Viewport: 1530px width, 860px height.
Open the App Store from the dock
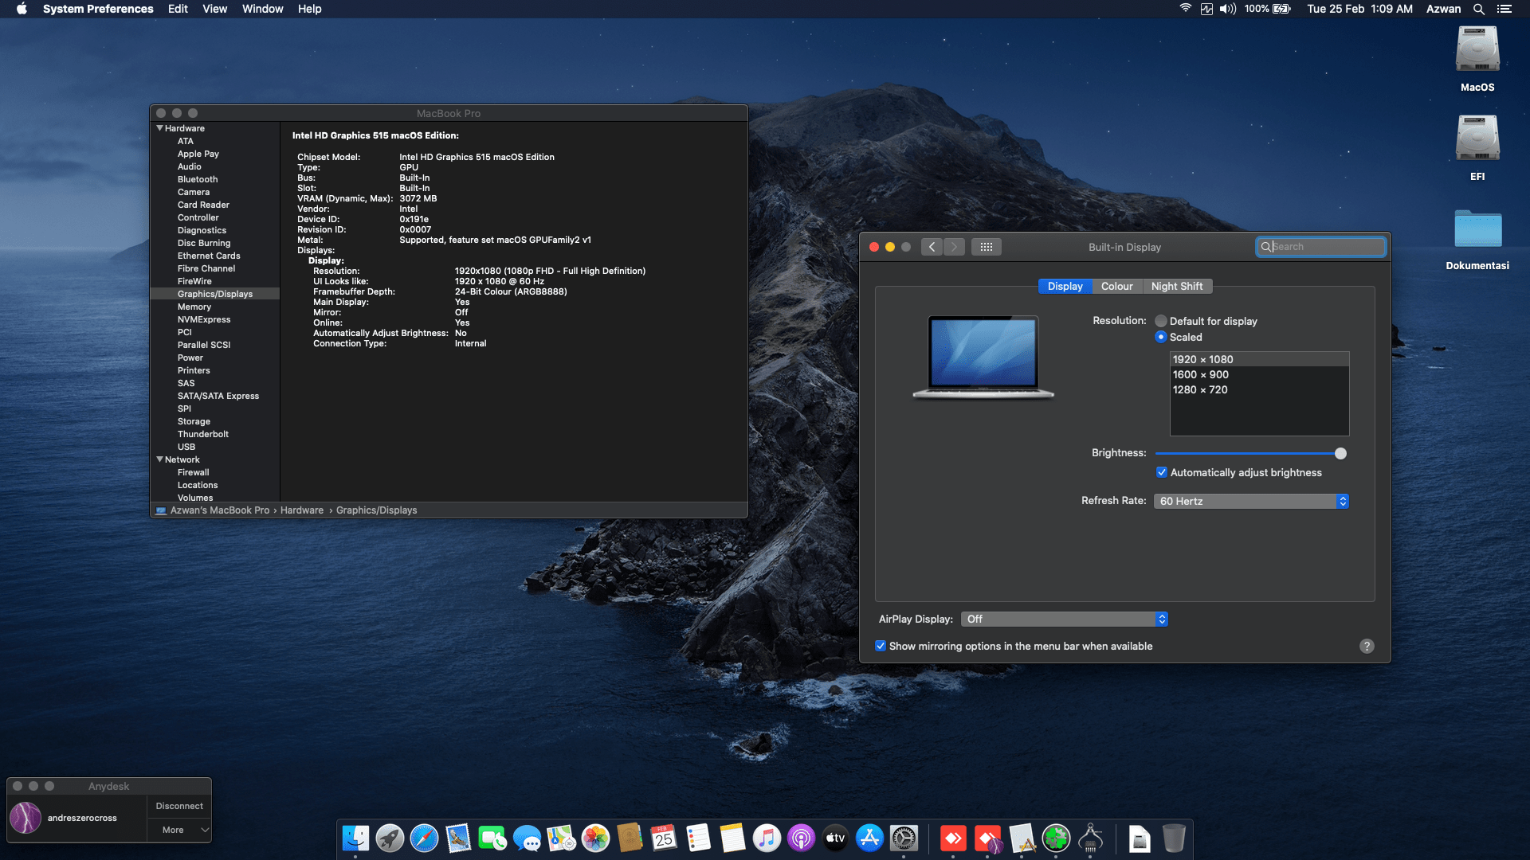coord(869,838)
